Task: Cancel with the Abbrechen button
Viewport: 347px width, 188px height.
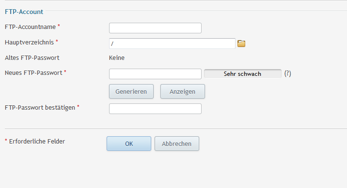Action: (177, 144)
